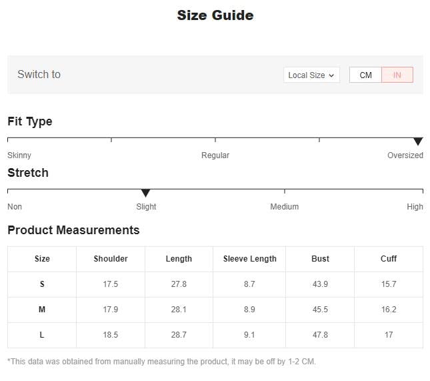The height and width of the screenshot is (381, 430).
Task: Click the Size Guide title
Action: click(x=215, y=15)
